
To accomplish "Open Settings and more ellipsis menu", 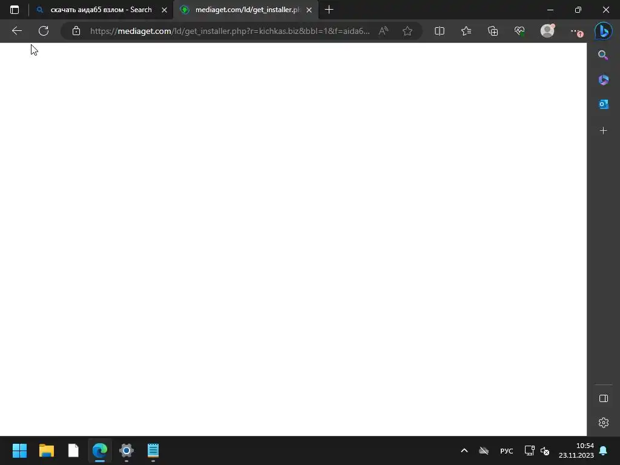I will tap(576, 31).
